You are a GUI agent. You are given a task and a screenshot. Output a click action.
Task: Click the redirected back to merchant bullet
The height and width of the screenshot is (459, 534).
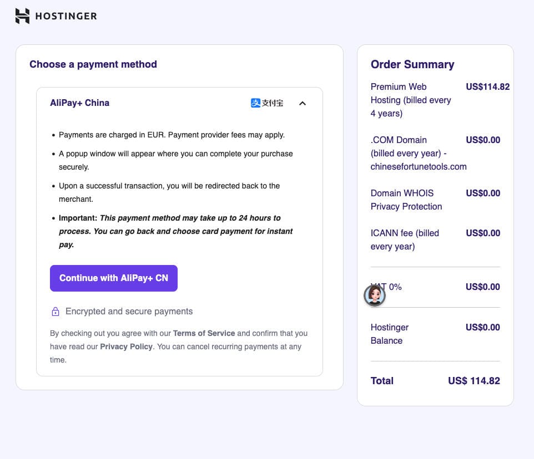pyautogui.click(x=169, y=192)
